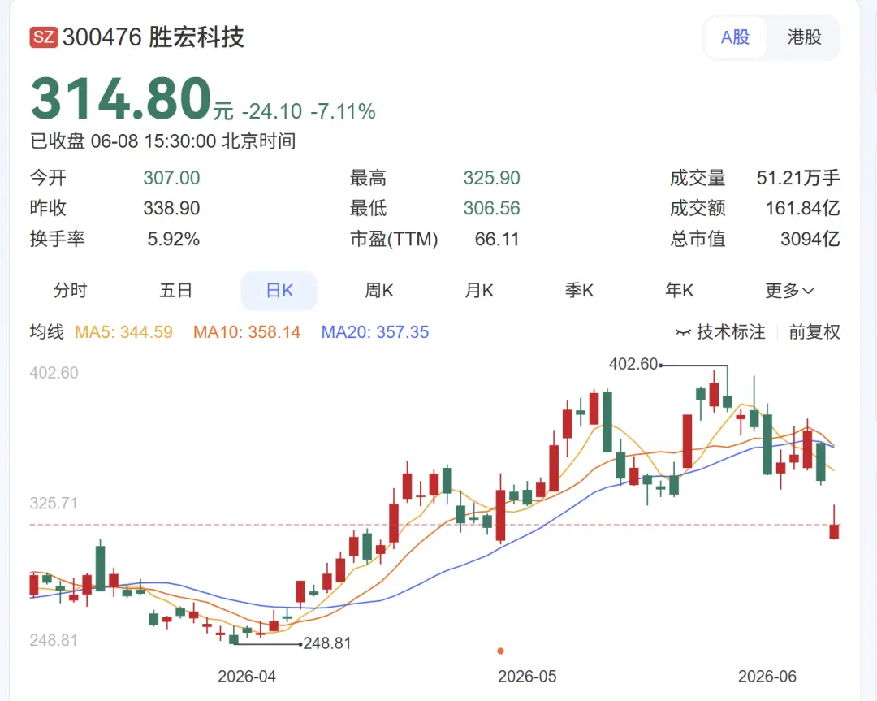Select the 日K daily candlestick tab
Image resolution: width=877 pixels, height=701 pixels.
point(279,290)
